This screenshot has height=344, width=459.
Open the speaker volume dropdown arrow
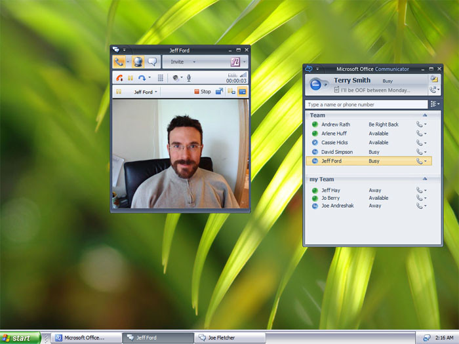pos(182,77)
